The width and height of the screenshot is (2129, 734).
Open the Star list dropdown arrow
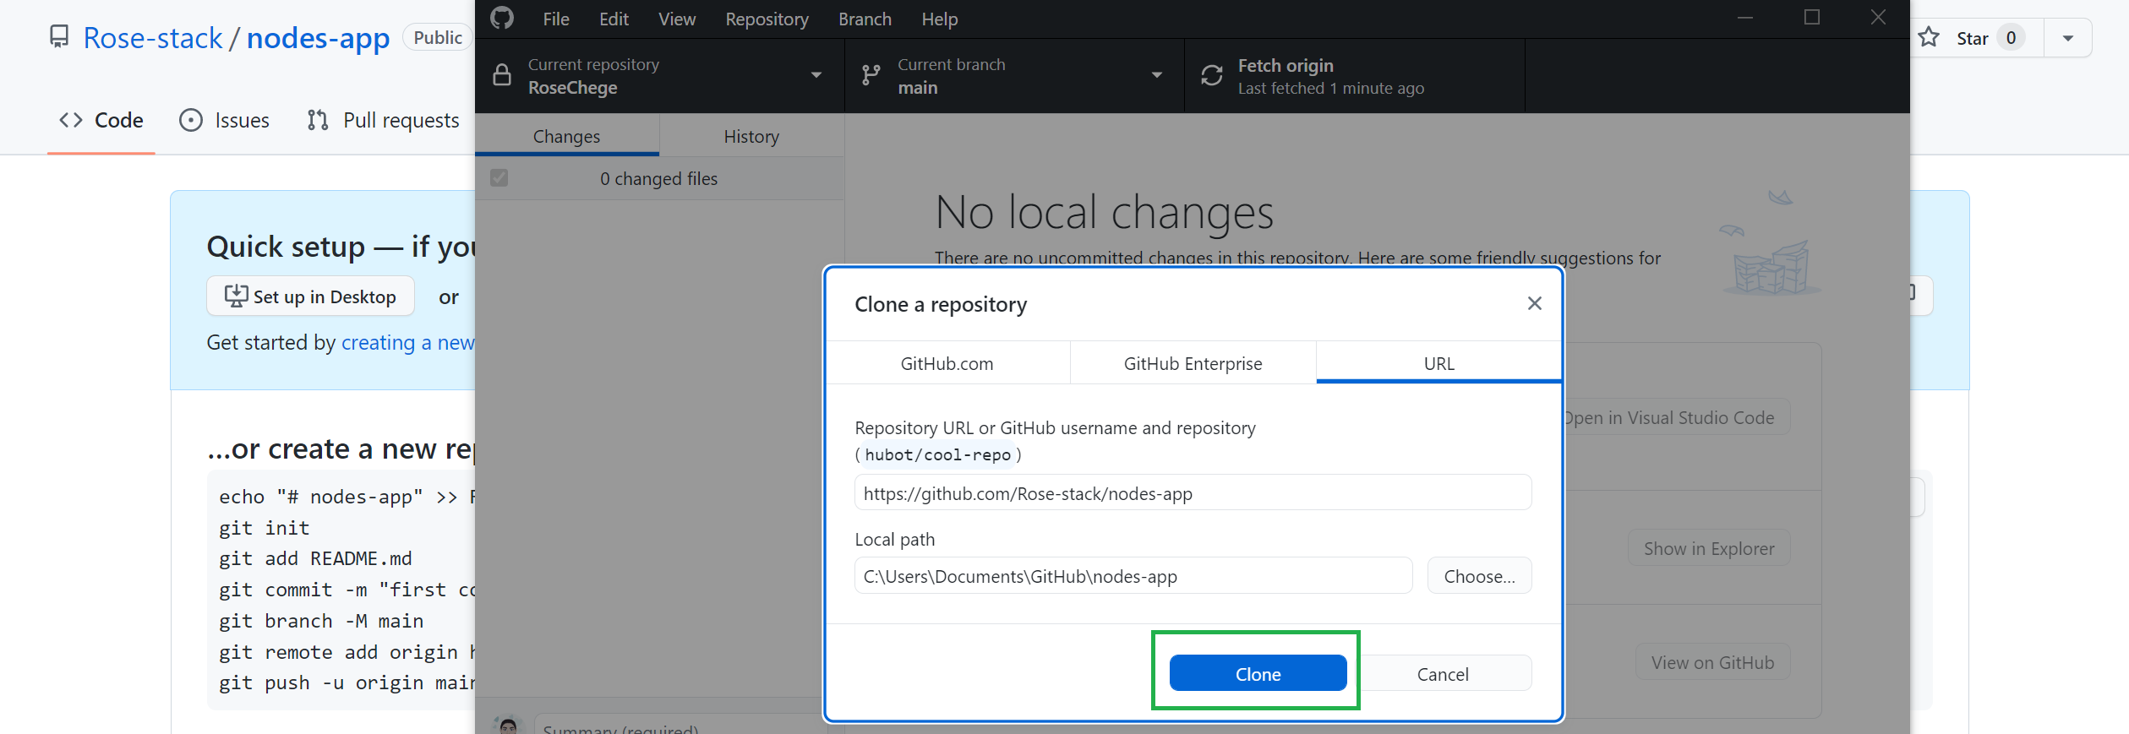click(x=2067, y=38)
